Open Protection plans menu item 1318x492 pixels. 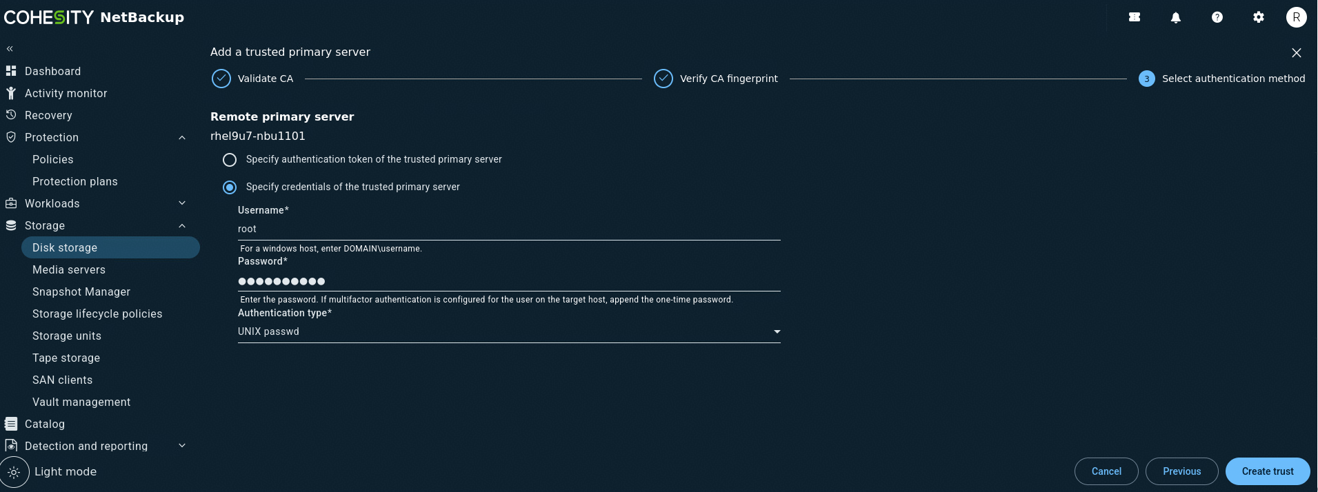[74, 181]
